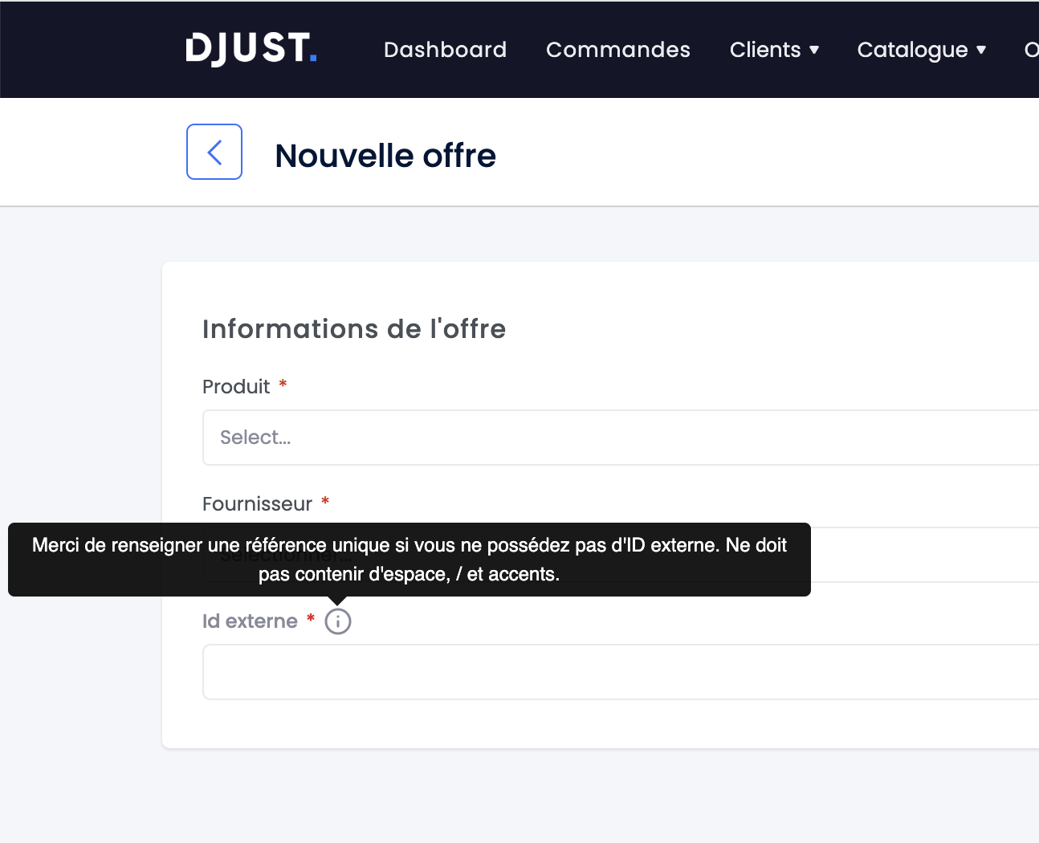Click the Informations de l'offre heading
Screen dimensions: 1039x843
pyautogui.click(x=354, y=329)
